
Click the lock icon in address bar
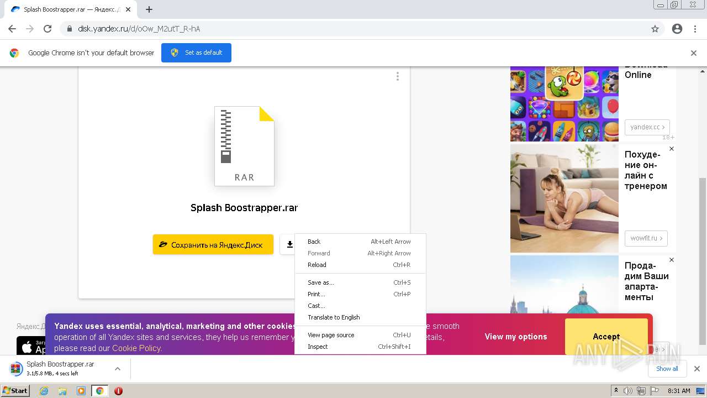point(70,29)
